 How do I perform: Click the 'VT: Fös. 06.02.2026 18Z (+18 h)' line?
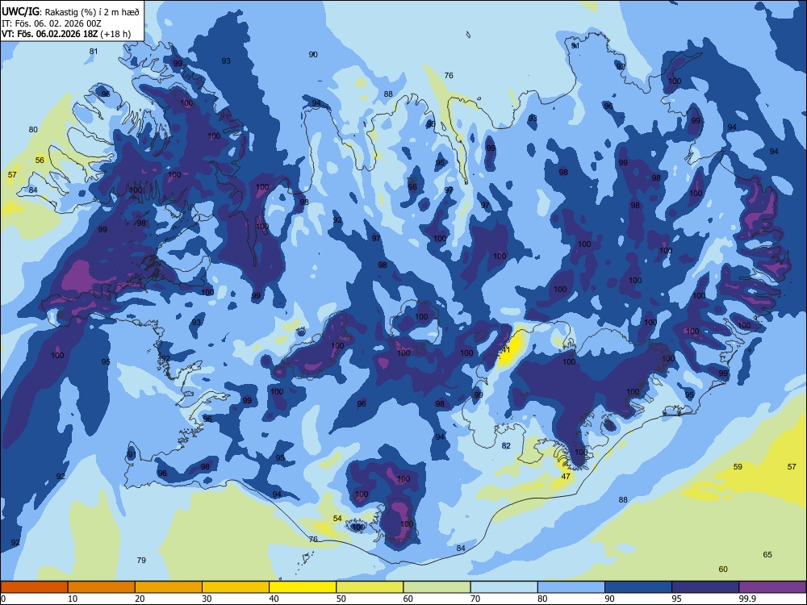point(66,34)
